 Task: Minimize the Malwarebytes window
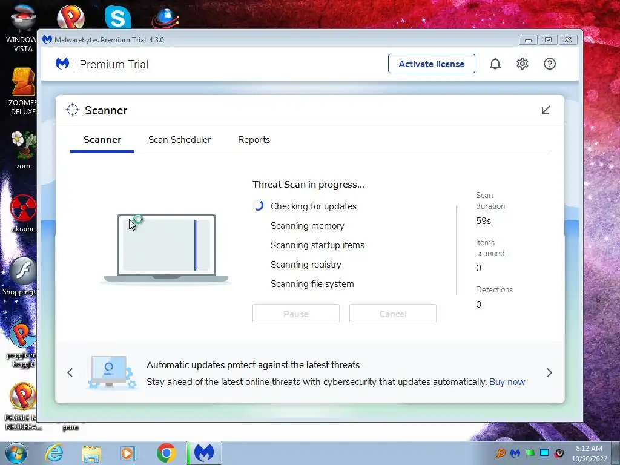click(x=528, y=39)
